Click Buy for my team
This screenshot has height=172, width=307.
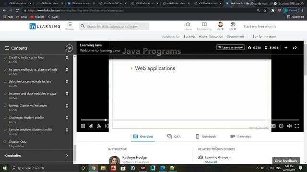click(264, 36)
